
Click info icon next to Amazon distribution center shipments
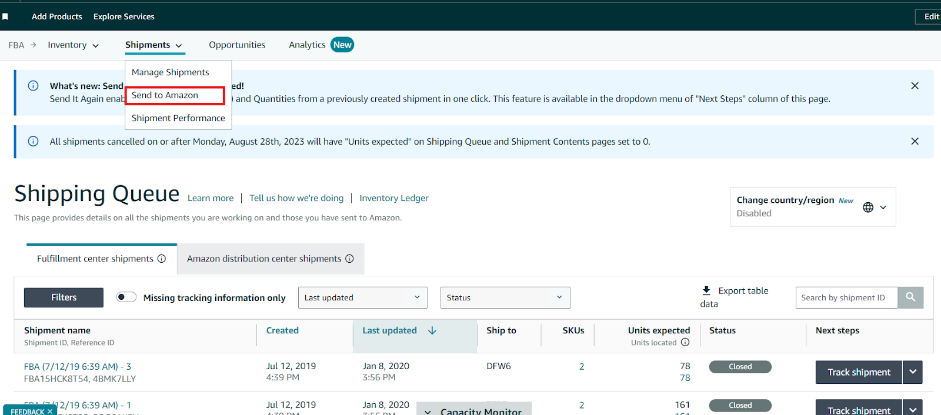(349, 259)
